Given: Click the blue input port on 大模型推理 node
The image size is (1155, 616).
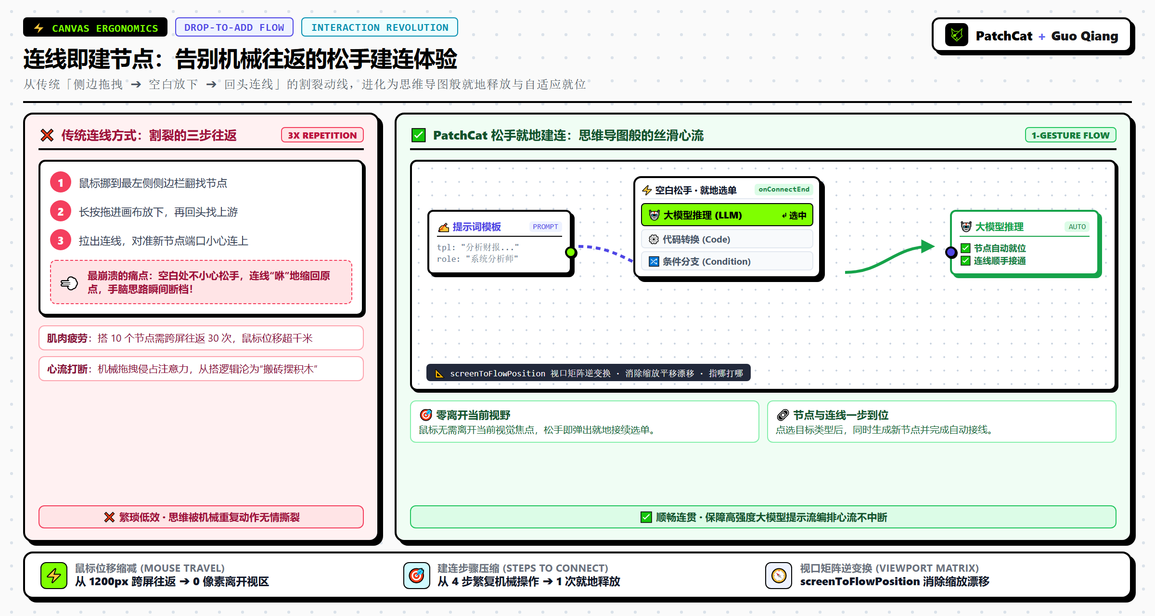Looking at the screenshot, I should [951, 252].
